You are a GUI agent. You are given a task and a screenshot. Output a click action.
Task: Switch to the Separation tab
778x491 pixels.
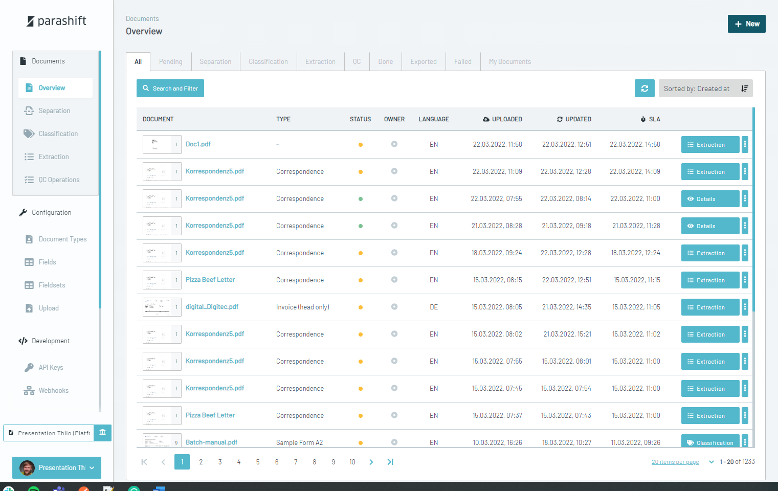(215, 62)
